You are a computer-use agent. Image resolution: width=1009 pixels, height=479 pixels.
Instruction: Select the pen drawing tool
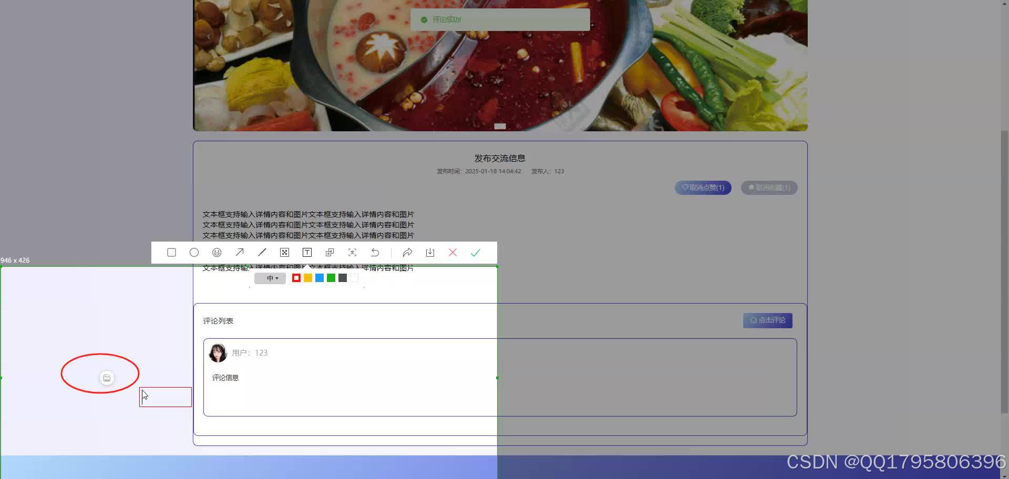(262, 252)
